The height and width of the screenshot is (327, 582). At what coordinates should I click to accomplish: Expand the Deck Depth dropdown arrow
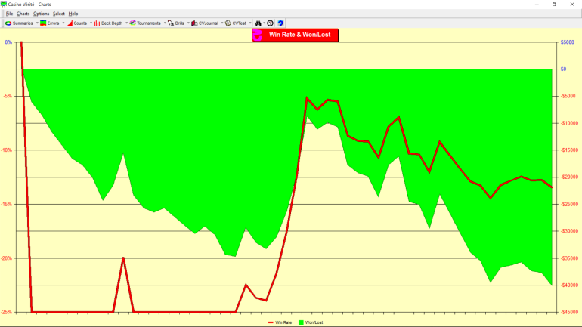126,23
